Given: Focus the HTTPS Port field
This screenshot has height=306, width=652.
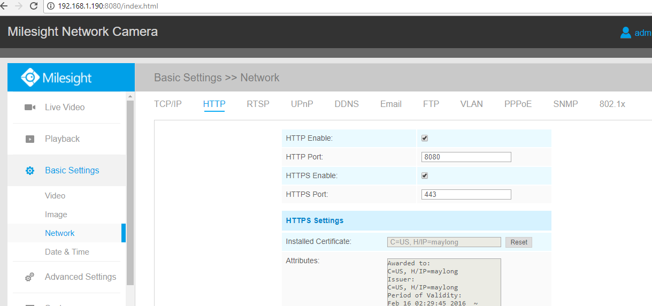Looking at the screenshot, I should pyautogui.click(x=466, y=195).
